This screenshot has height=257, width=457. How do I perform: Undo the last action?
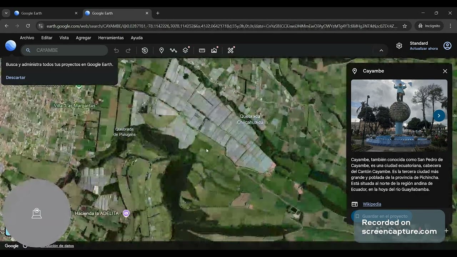click(116, 50)
